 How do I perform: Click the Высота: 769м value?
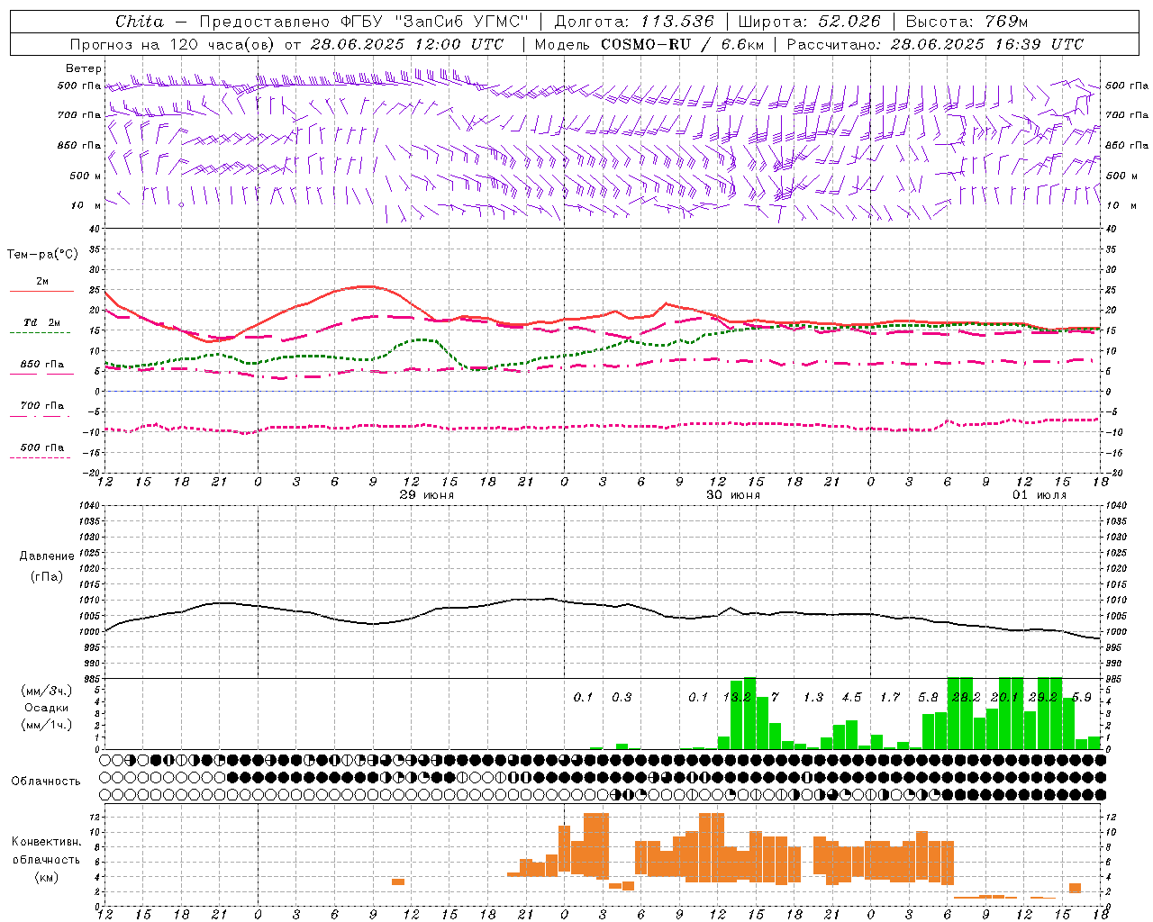[967, 22]
